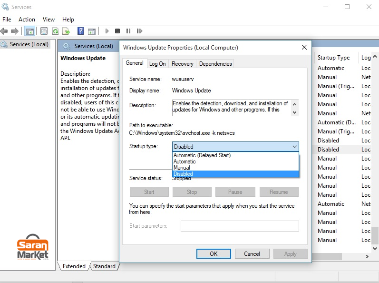Select the highlighted Disabled service row
Screen dimensions: 379x283
click(342, 150)
